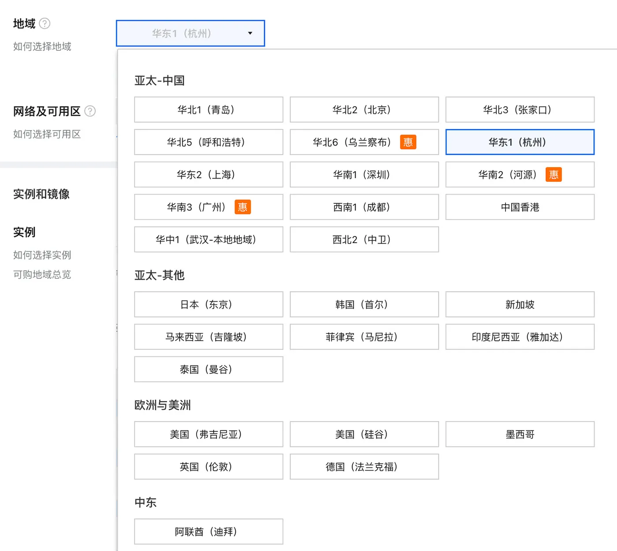Select 华中1（武汉-本地地域）
The image size is (617, 551).
pyautogui.click(x=208, y=240)
